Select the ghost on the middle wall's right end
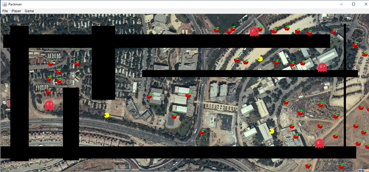Viewport: 369px width, 172px height. point(322,67)
